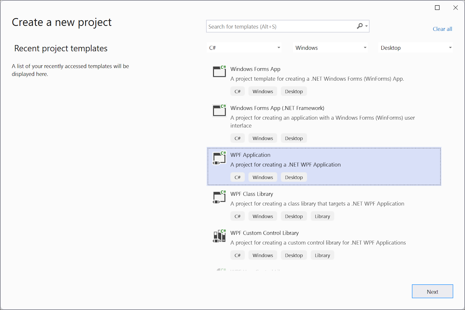Click the Desktop tag under Windows Forms App

coord(294,91)
